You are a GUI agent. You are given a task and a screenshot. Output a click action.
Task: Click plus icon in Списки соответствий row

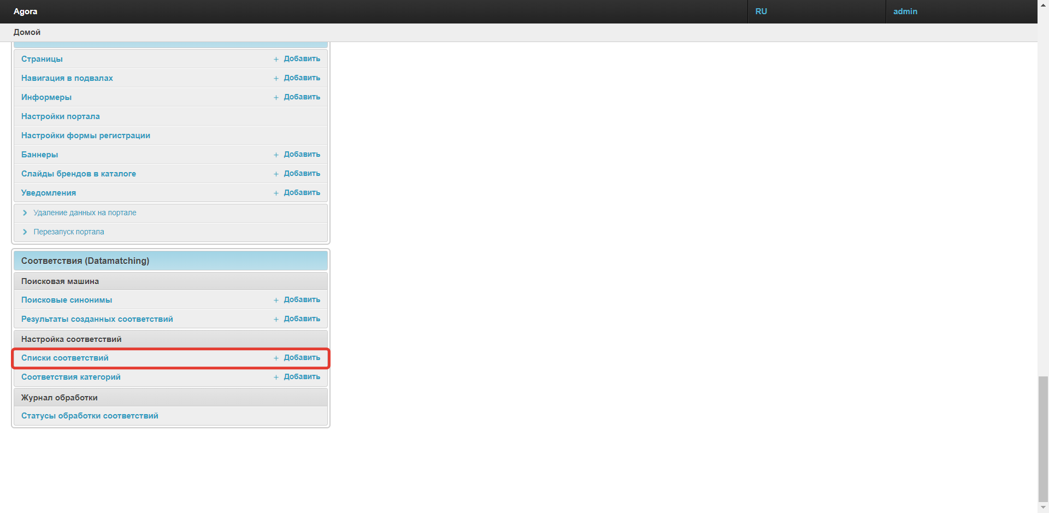(x=276, y=358)
